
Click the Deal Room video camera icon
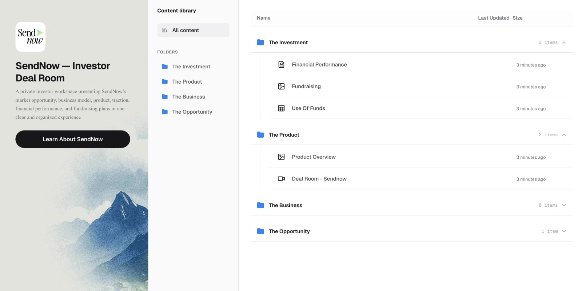click(x=281, y=179)
